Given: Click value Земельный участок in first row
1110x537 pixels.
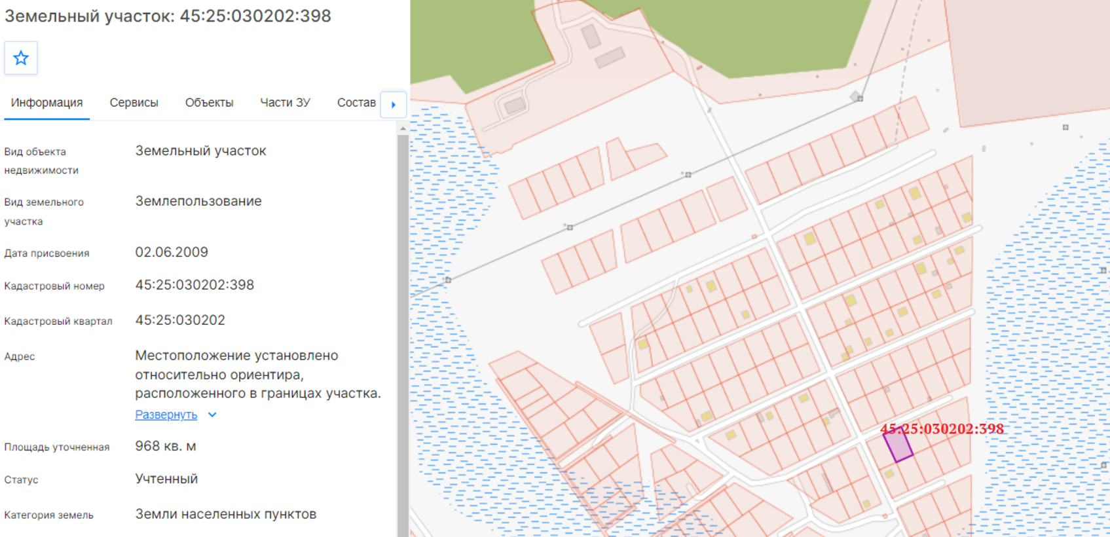Looking at the screenshot, I should (x=200, y=151).
